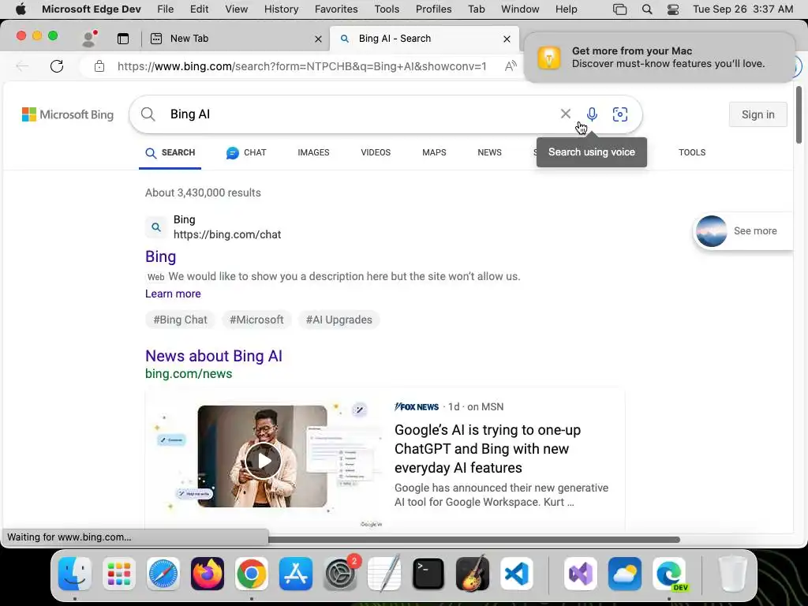The height and width of the screenshot is (606, 808).
Task: Switch to the VIDEOS tab
Action: (x=376, y=152)
